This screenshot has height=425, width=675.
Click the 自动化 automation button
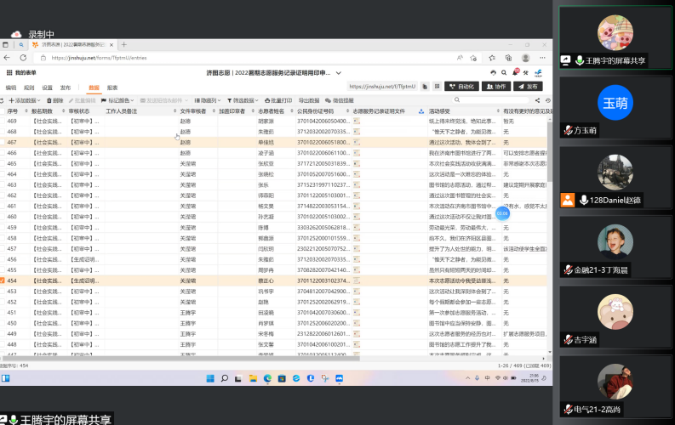pyautogui.click(x=463, y=87)
